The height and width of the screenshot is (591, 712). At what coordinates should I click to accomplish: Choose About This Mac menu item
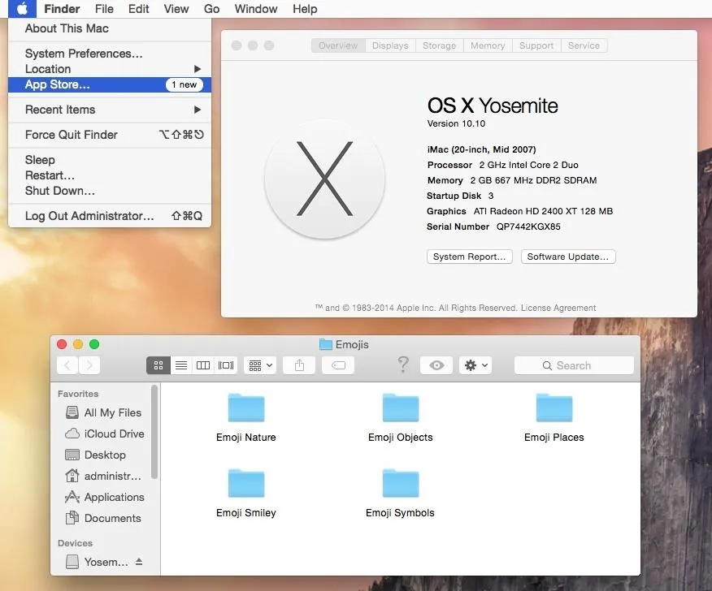[x=110, y=28]
